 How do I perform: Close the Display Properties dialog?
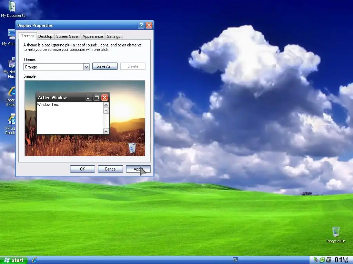[149, 25]
